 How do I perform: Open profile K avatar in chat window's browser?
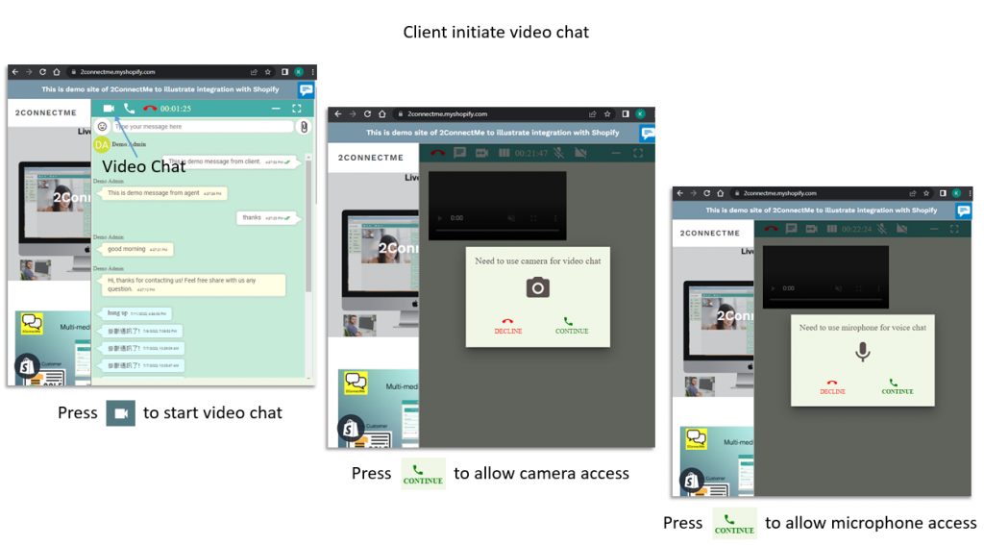coord(300,71)
